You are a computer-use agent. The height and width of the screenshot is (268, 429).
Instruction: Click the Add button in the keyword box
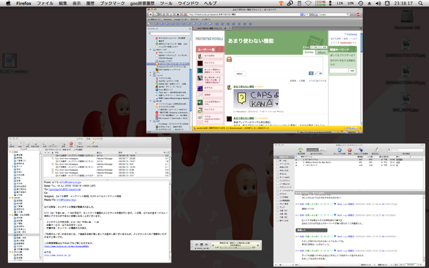(352, 70)
